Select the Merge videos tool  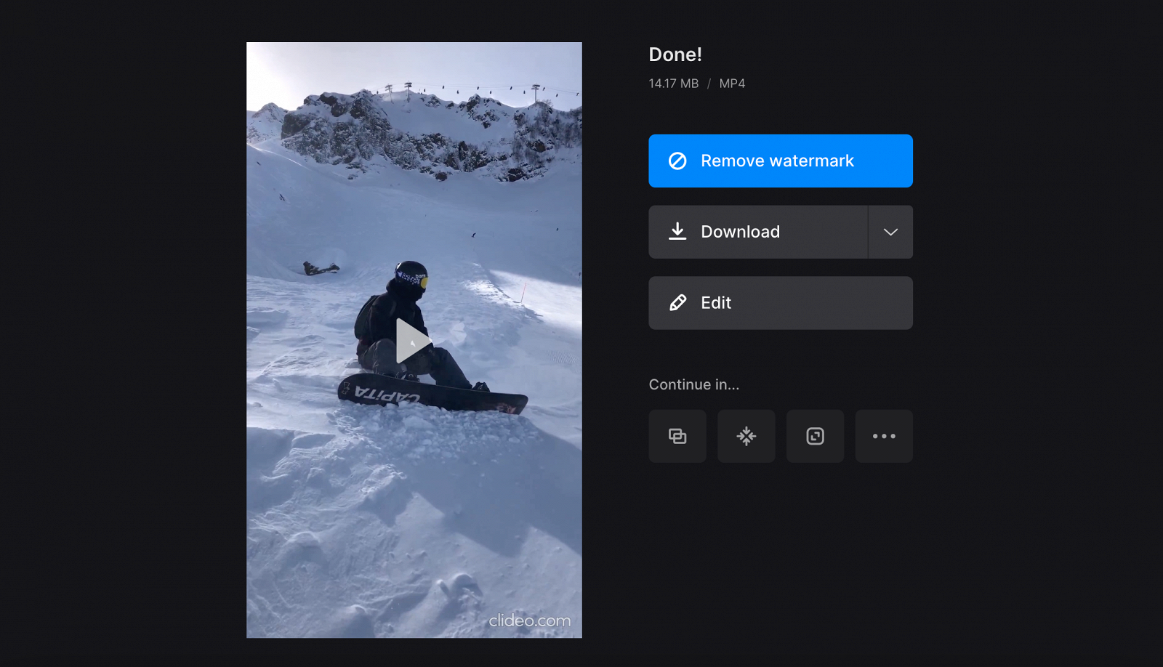point(677,436)
